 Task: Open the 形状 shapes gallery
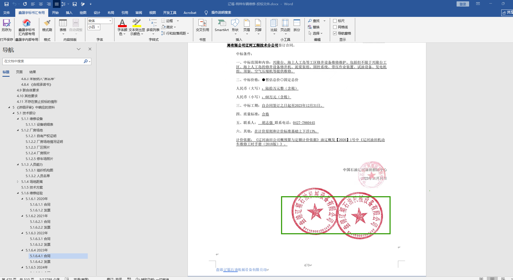click(x=235, y=27)
